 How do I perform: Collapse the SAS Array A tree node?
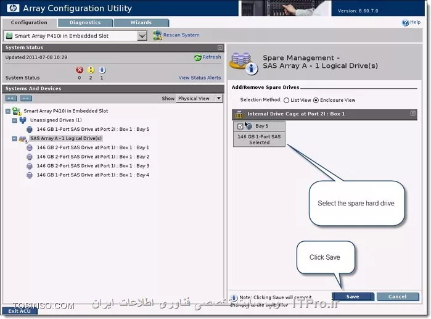[x=15, y=139]
